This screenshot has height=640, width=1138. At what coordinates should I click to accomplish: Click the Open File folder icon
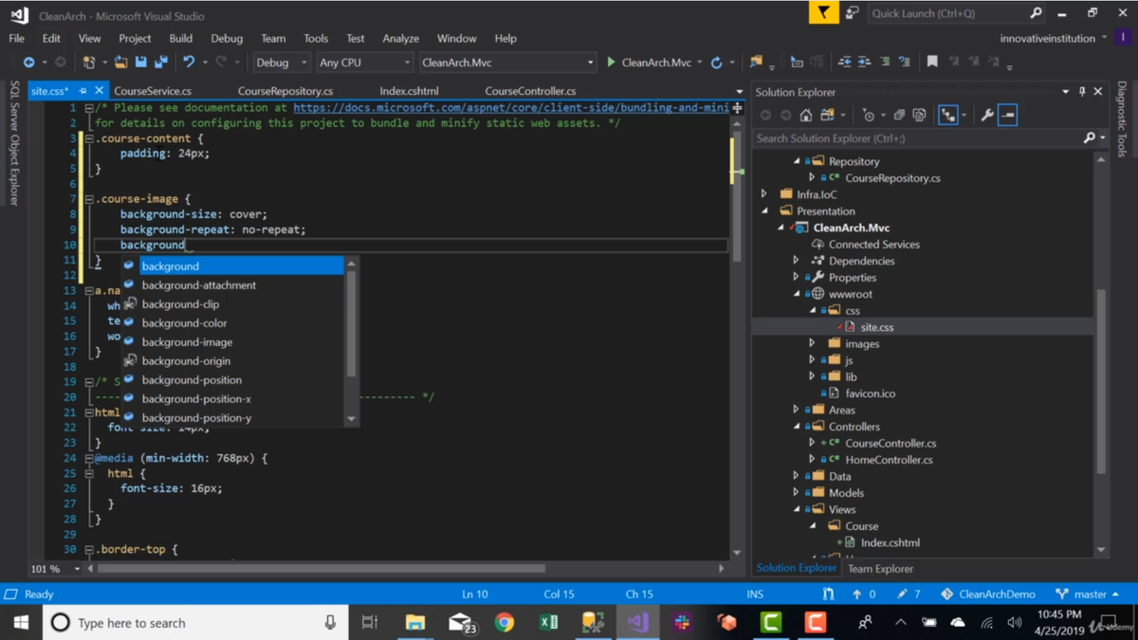click(x=120, y=63)
